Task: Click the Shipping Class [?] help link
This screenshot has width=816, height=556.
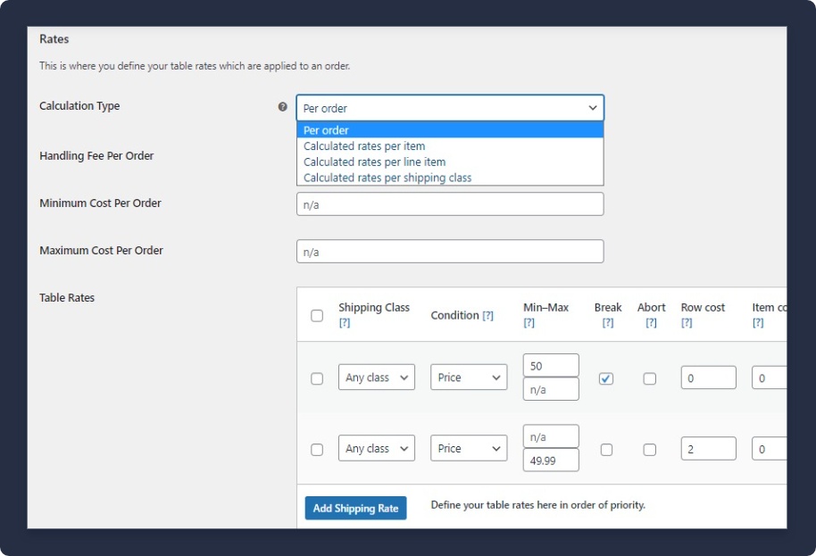Action: click(x=344, y=323)
